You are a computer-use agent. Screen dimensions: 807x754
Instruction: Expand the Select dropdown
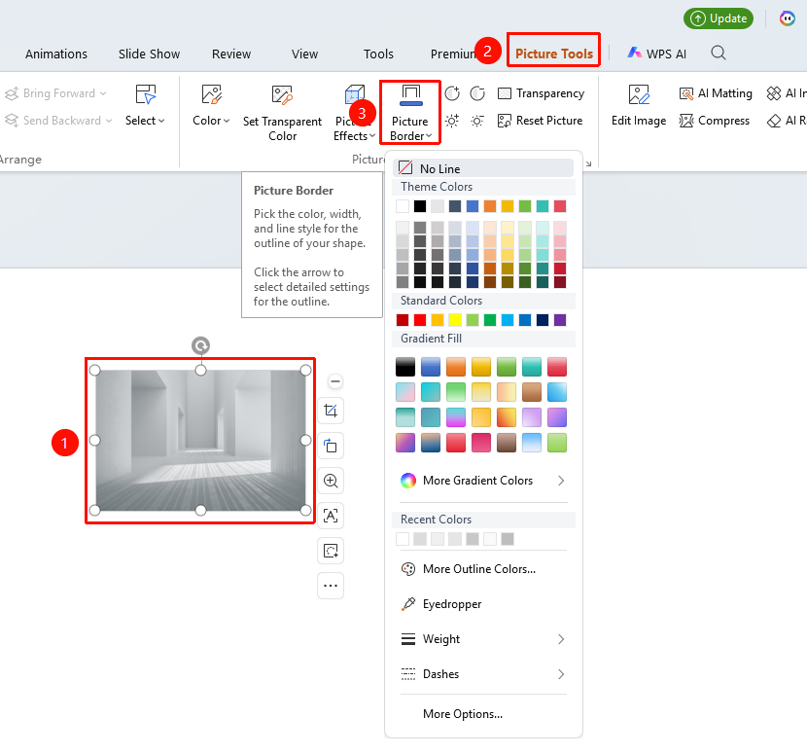click(145, 106)
